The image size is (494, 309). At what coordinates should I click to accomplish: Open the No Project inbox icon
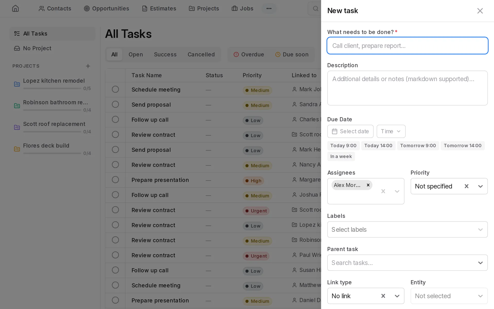point(17,48)
